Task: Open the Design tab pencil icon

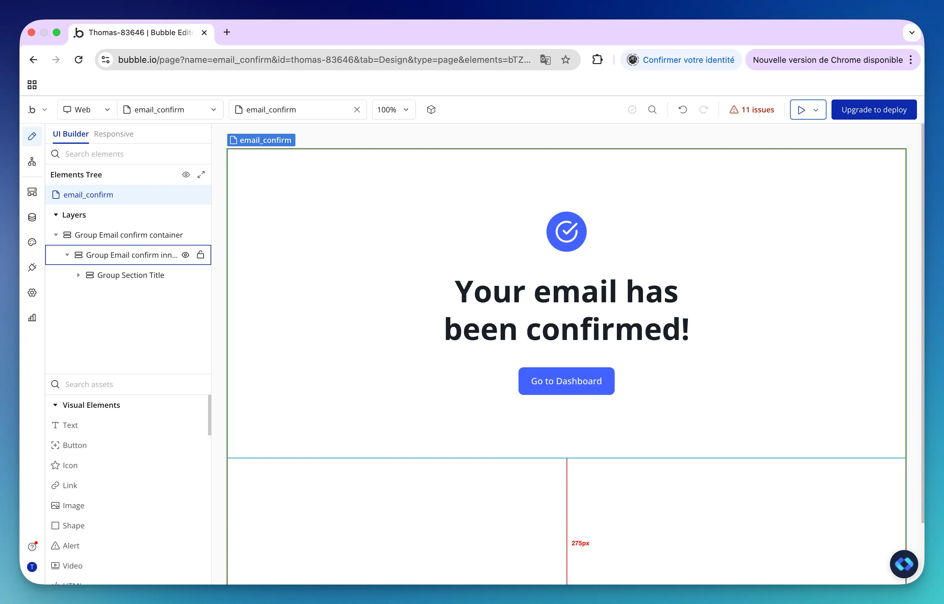Action: (x=32, y=136)
